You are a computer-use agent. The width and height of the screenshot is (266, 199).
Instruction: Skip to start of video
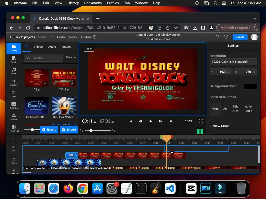pyautogui.click(x=131, y=121)
